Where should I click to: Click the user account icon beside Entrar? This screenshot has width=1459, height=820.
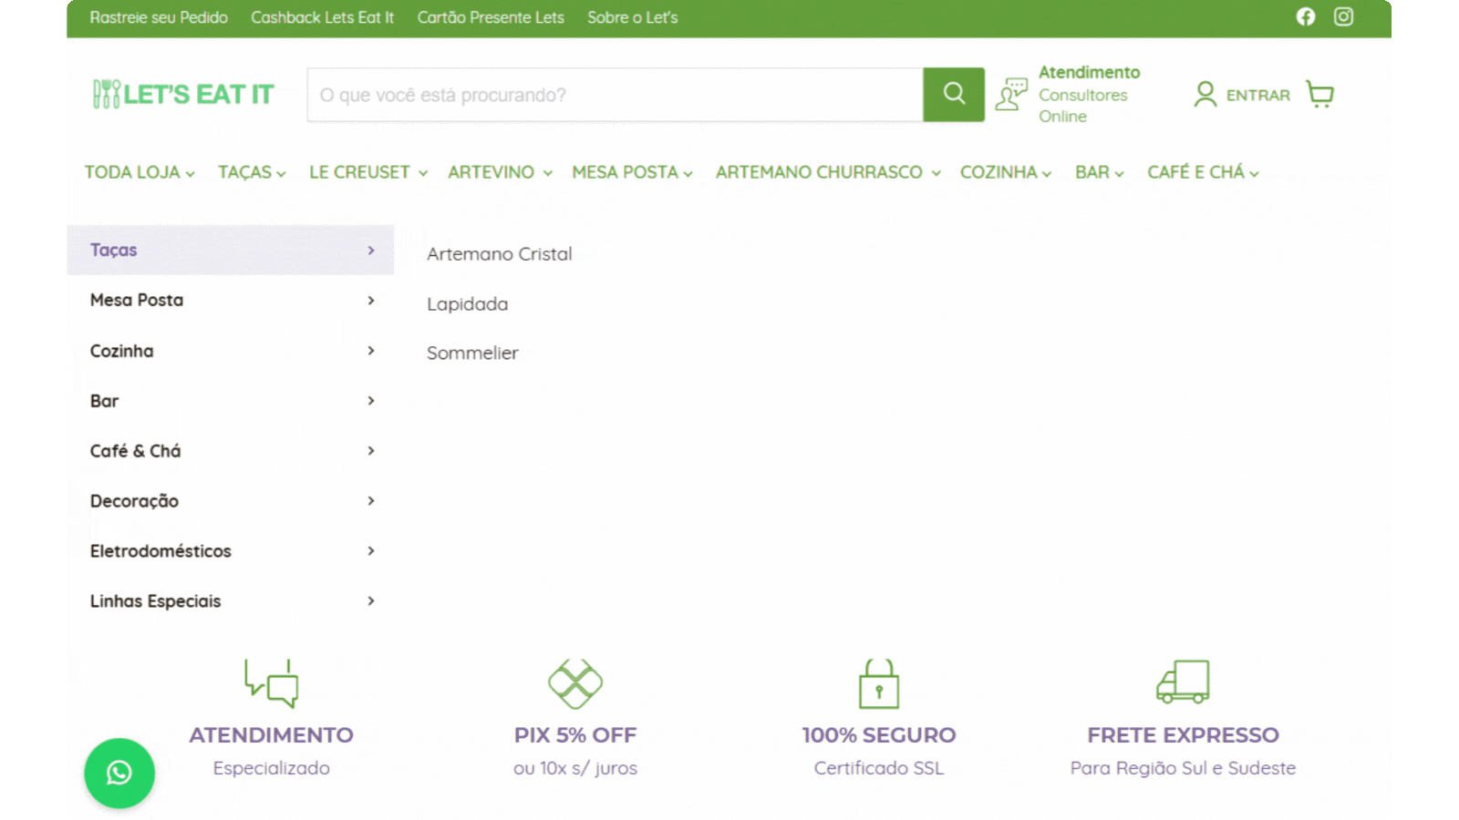click(1205, 94)
